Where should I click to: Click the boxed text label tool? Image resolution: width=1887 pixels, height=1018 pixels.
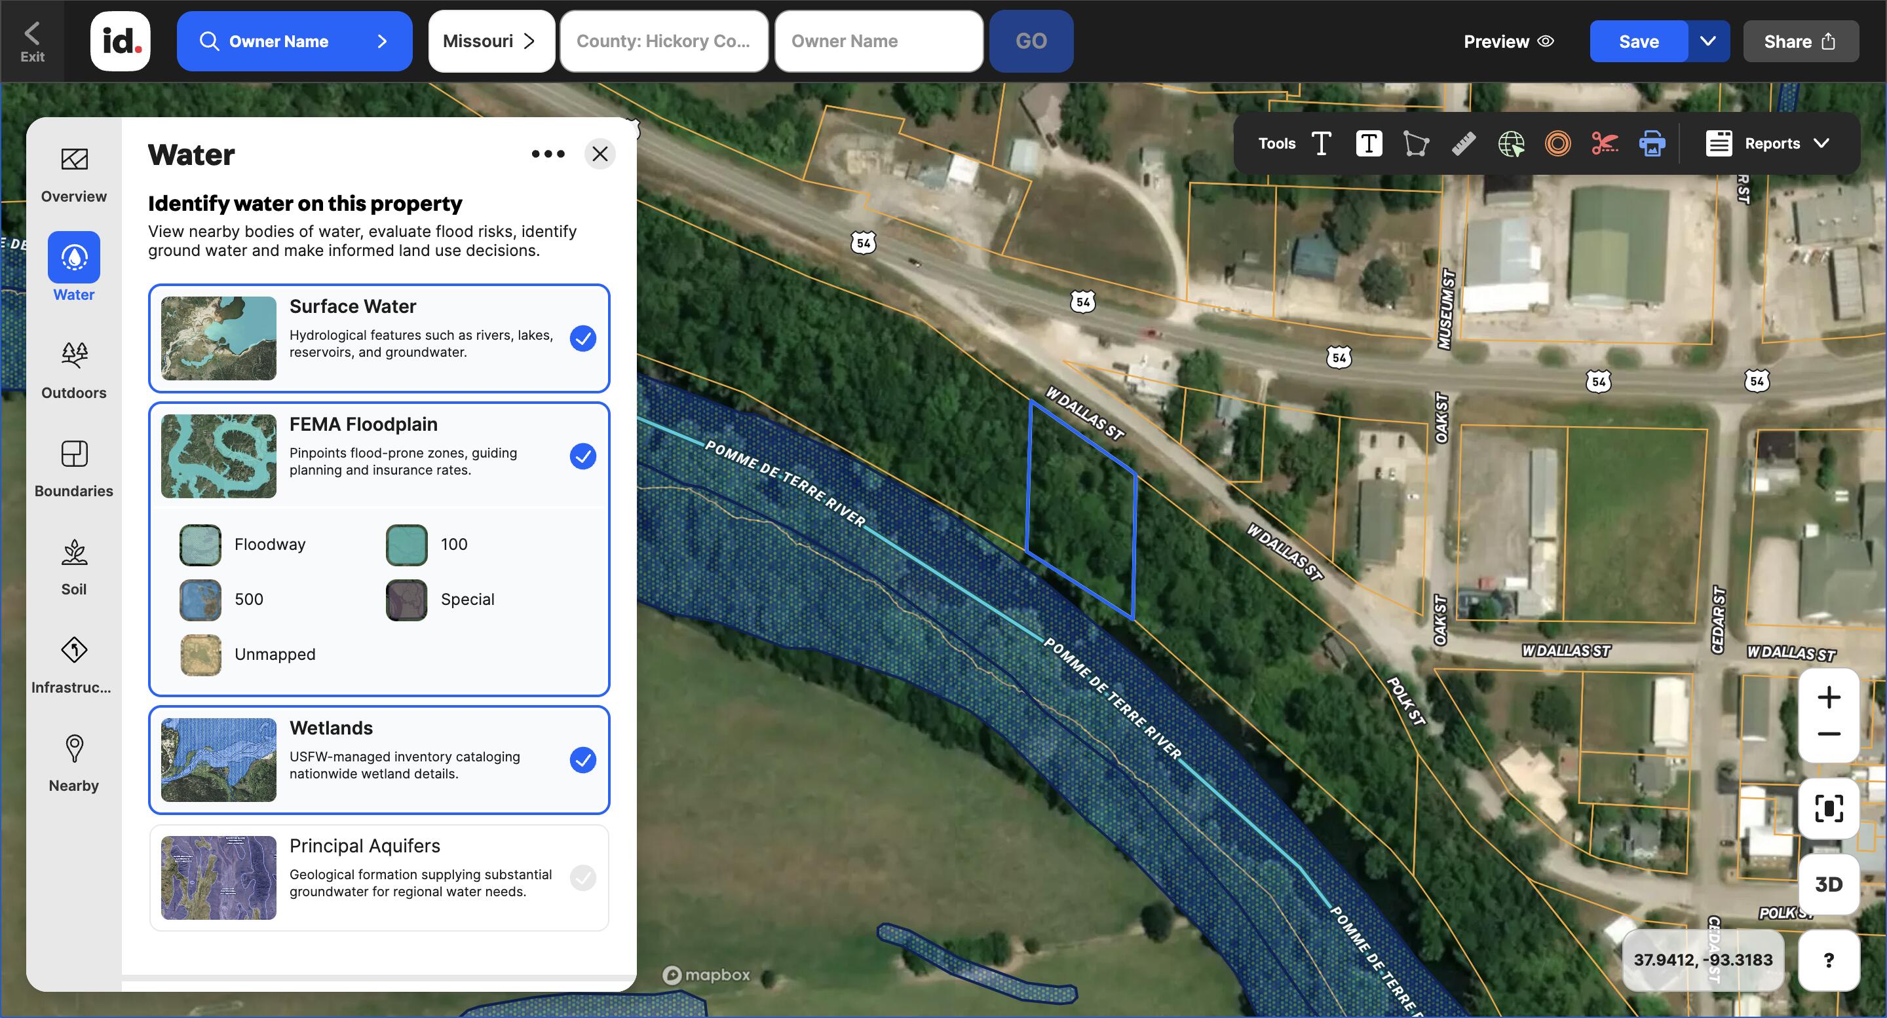pos(1368,143)
